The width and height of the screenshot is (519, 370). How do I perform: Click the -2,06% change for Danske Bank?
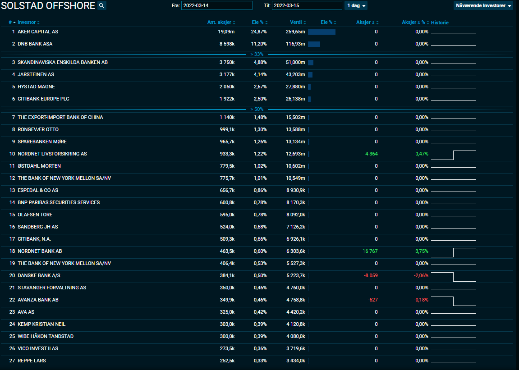click(x=421, y=276)
